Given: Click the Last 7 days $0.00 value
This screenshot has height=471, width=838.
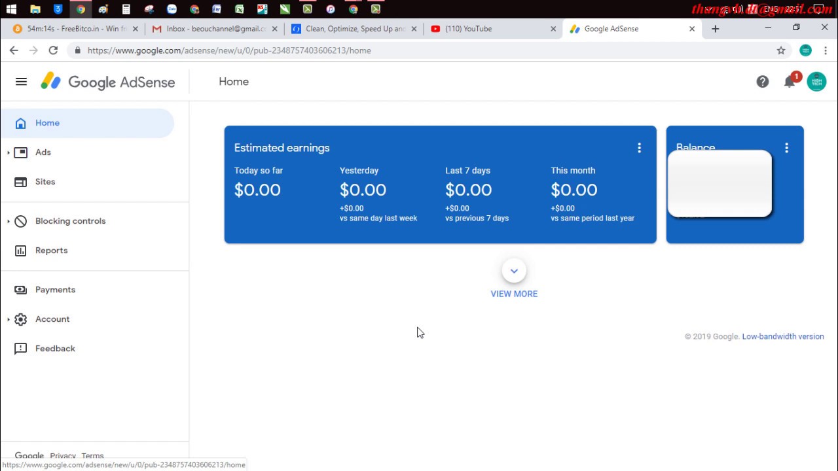Looking at the screenshot, I should tap(468, 190).
